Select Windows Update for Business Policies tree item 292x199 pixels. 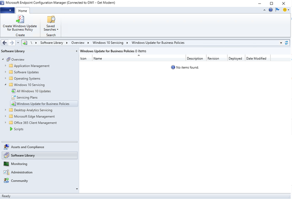click(44, 104)
